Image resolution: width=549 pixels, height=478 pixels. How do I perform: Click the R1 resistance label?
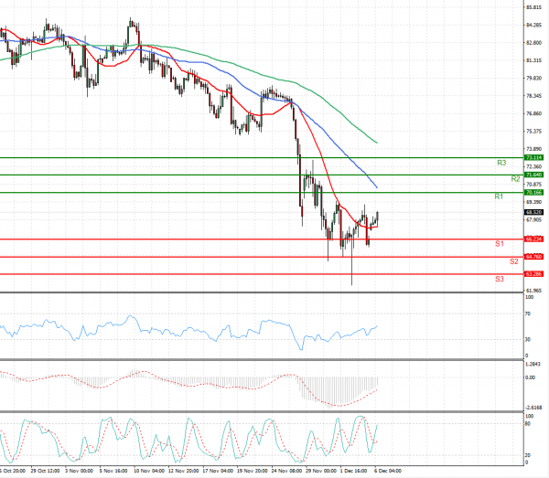[x=499, y=197]
